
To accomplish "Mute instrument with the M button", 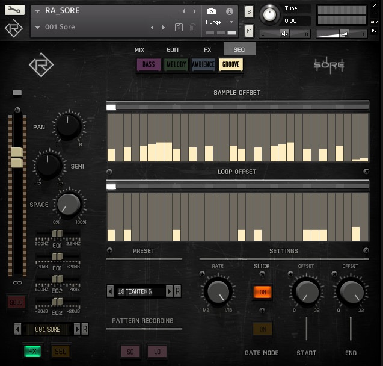I will pos(250,31).
